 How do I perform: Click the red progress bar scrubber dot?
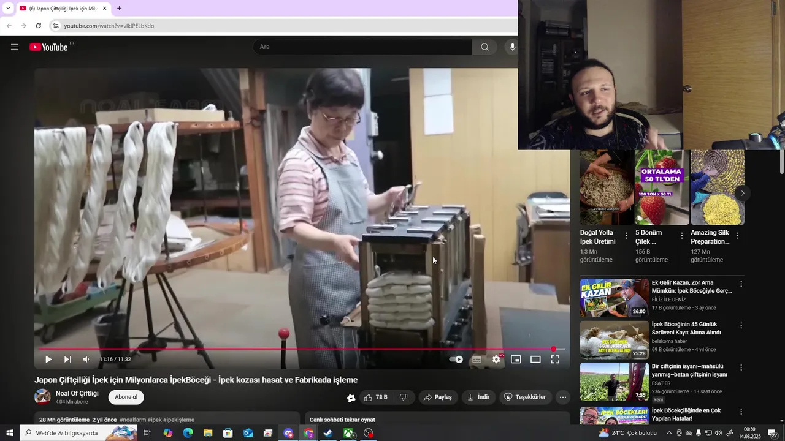[x=554, y=349]
